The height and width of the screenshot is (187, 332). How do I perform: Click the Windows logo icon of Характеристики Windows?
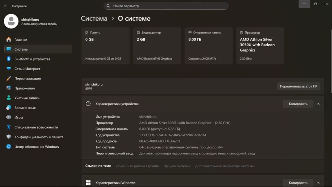coord(88,183)
